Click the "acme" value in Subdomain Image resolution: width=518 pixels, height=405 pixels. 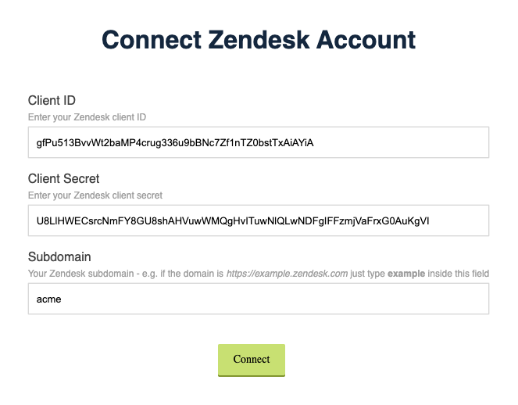(48, 299)
